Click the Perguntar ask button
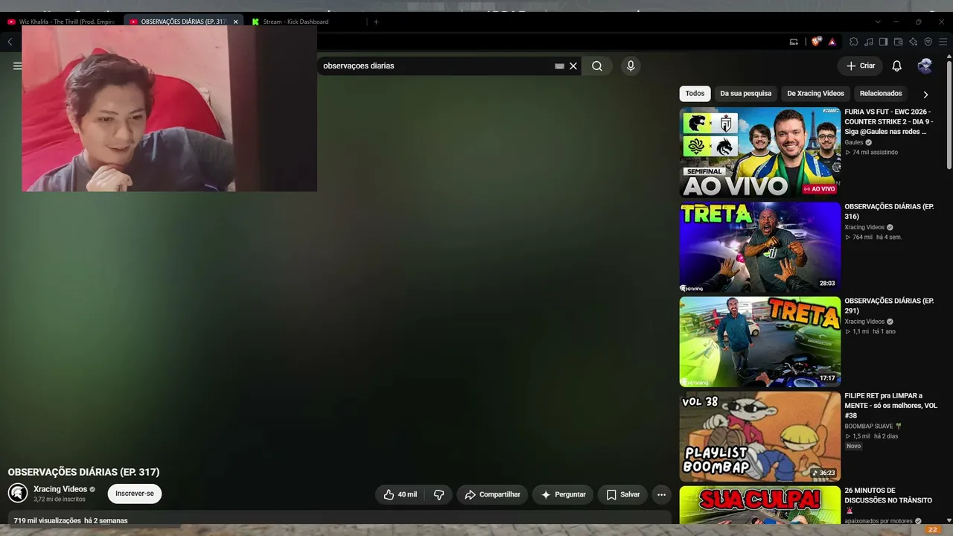 click(x=563, y=494)
